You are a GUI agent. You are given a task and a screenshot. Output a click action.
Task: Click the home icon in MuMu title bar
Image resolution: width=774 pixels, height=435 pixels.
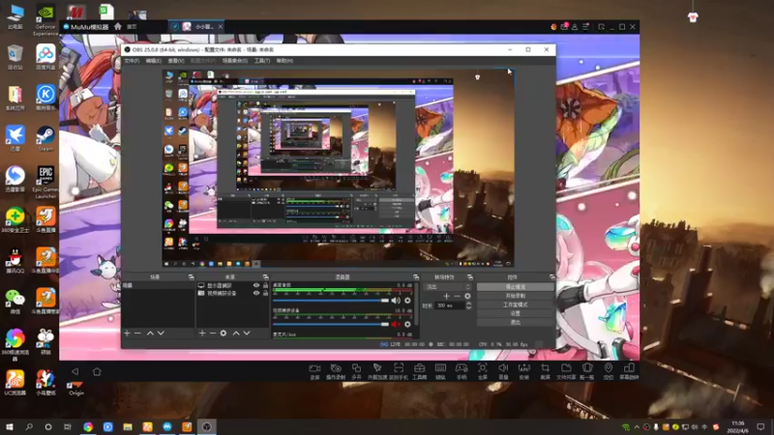pos(117,26)
